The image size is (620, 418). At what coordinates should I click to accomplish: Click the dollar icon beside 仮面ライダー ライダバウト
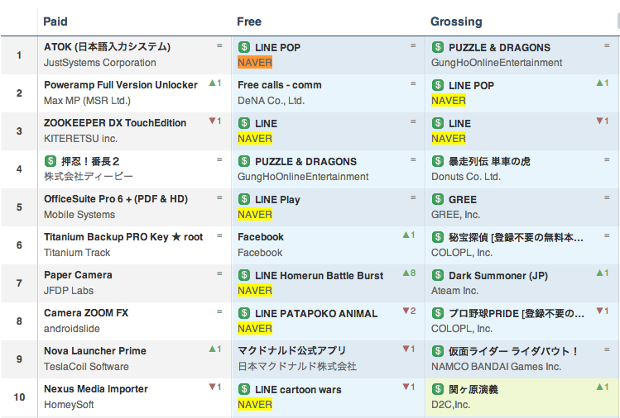coord(438,351)
